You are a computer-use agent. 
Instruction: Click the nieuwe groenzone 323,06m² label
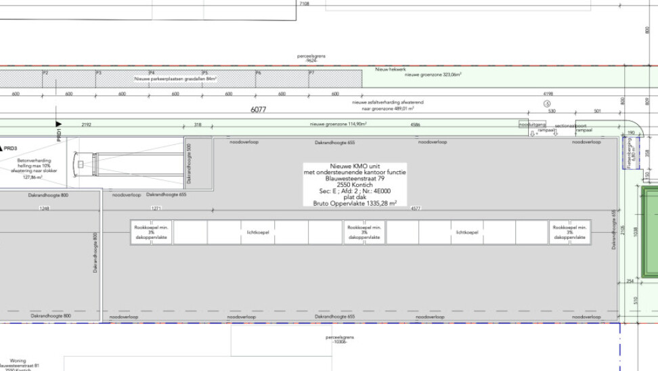(x=433, y=75)
